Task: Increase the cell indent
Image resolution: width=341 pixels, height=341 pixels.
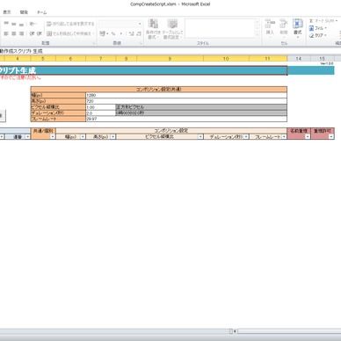Action: (x=40, y=33)
